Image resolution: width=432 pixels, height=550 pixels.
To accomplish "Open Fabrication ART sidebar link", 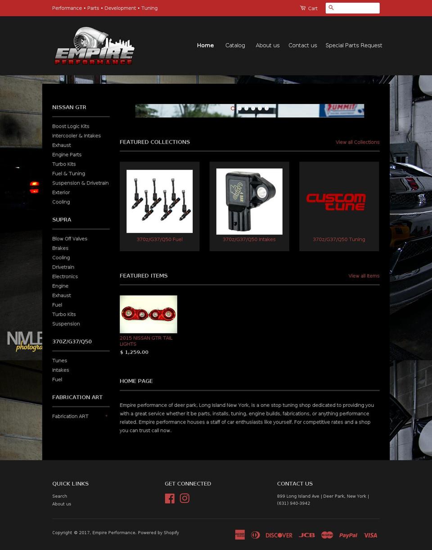I will click(x=70, y=416).
